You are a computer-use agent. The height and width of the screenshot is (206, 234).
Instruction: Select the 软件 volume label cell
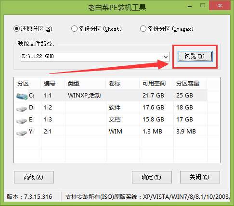pos(115,108)
